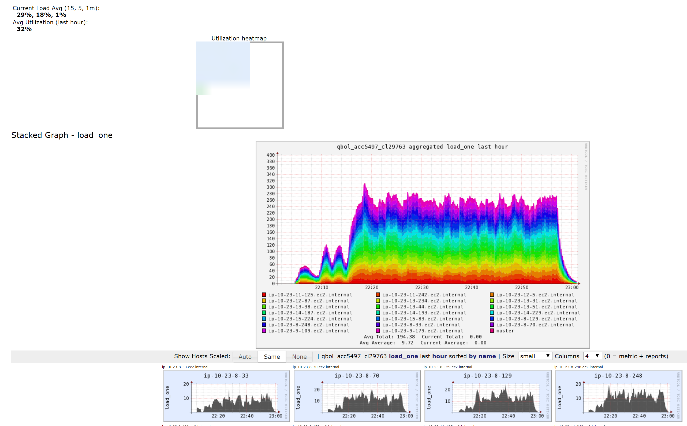The image size is (687, 426).
Task: Click the ip-10-23-8-33.ec2.internal host link
Action: pyautogui.click(x=185, y=367)
